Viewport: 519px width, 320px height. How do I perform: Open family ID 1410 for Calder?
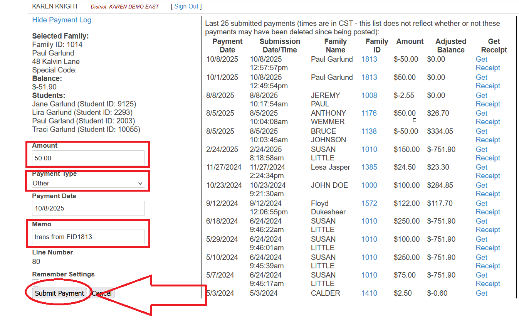click(369, 293)
